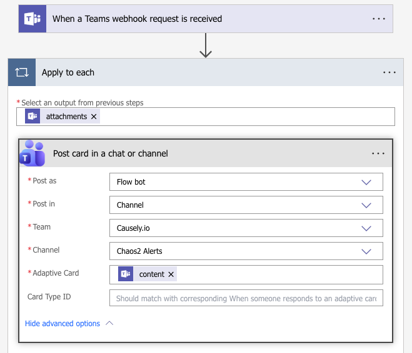The height and width of the screenshot is (353, 412).
Task: Expand the Post as dropdown
Action: 366,182
